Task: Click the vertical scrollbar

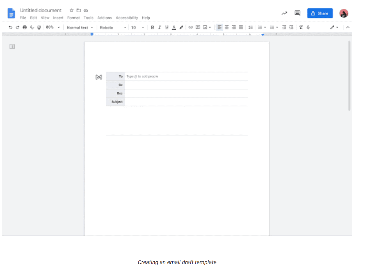Action: pyautogui.click(x=349, y=76)
